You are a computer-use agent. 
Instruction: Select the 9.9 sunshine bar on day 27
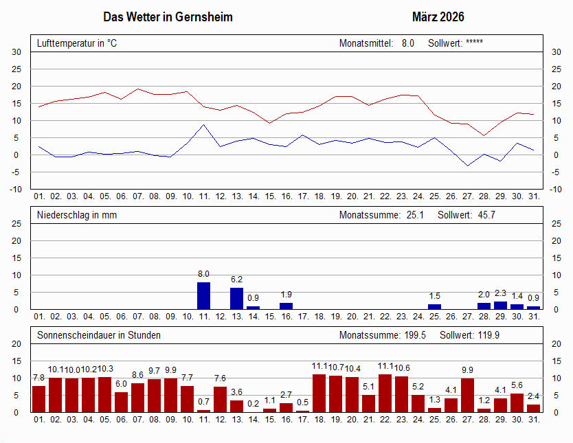pos(467,395)
